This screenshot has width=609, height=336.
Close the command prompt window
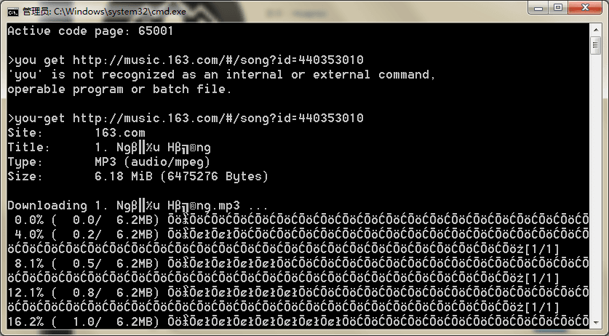point(586,7)
